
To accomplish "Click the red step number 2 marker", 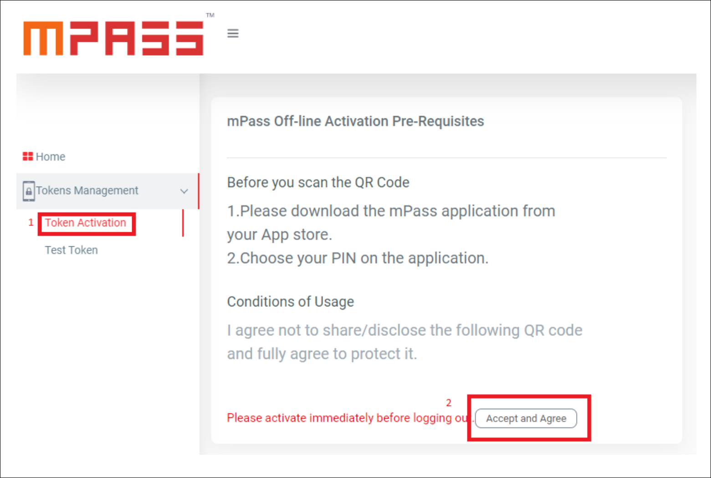I will (x=449, y=403).
